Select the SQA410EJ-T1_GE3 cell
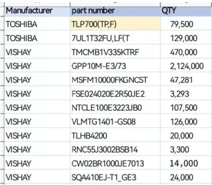 [x=115, y=177]
